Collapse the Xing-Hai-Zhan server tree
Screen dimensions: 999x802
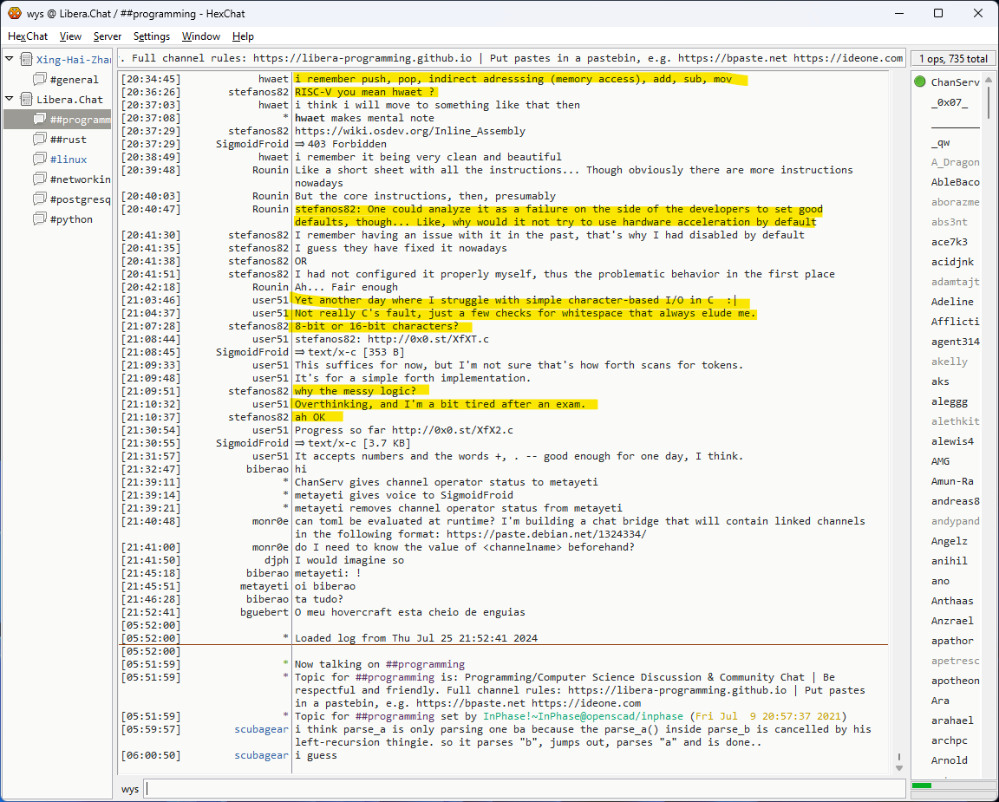10,60
